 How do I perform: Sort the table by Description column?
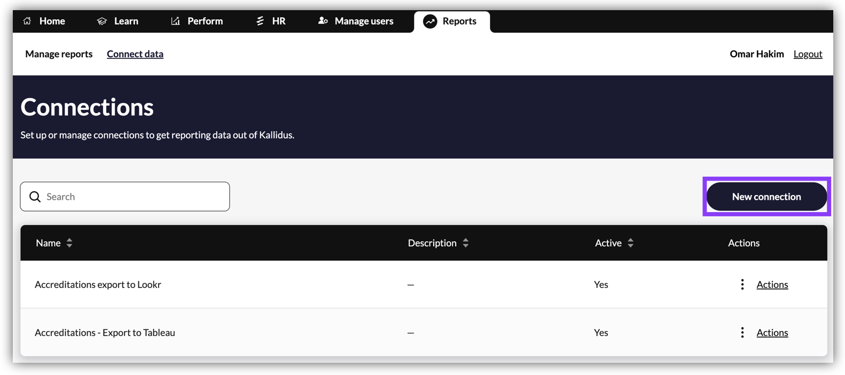coord(466,243)
